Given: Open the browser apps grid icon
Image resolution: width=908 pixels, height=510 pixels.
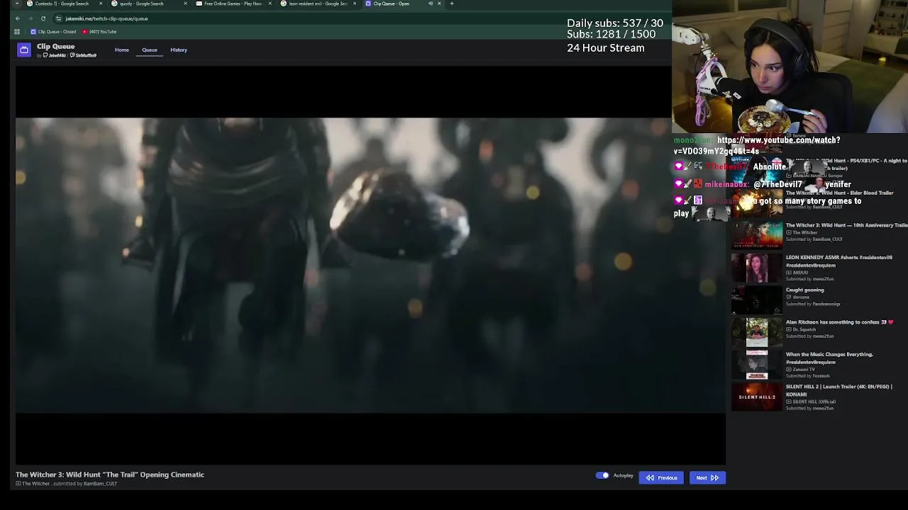Looking at the screenshot, I should pyautogui.click(x=17, y=32).
